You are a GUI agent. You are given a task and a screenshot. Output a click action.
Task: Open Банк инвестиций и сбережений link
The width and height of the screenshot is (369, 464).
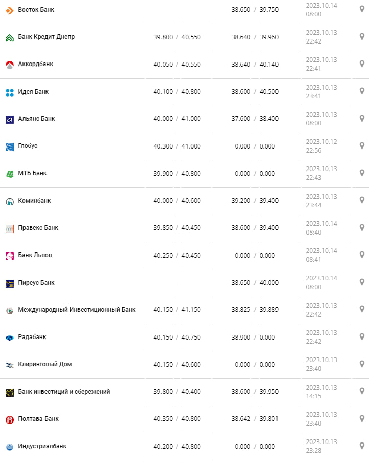tap(64, 392)
